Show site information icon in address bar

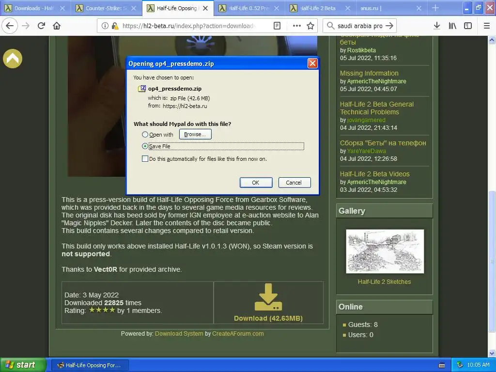pos(105,26)
